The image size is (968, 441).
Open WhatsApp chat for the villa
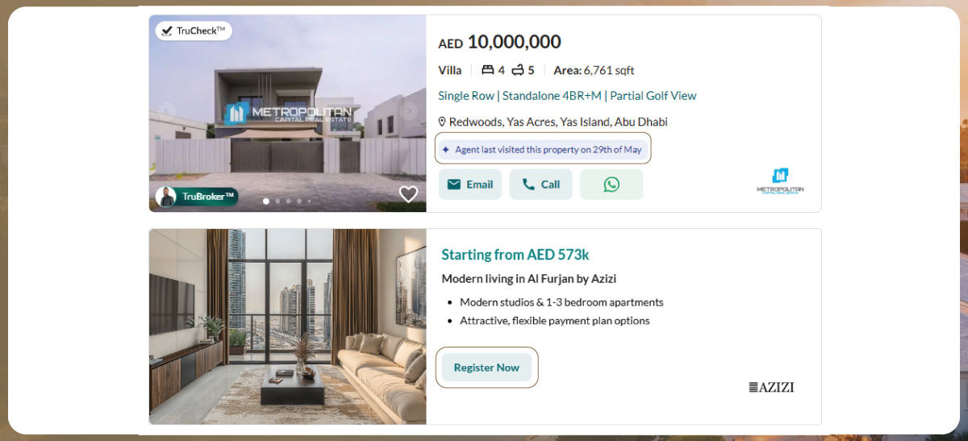point(611,185)
